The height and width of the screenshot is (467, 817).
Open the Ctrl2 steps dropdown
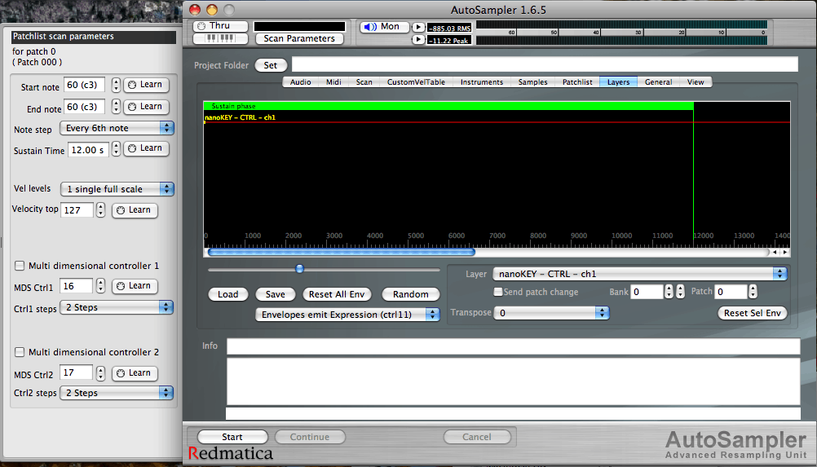[117, 393]
